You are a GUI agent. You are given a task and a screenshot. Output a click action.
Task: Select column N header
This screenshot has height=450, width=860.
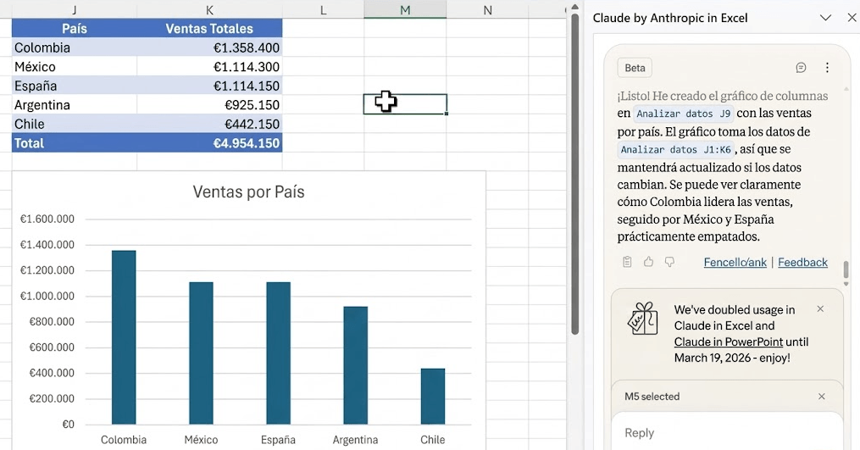[x=487, y=10]
